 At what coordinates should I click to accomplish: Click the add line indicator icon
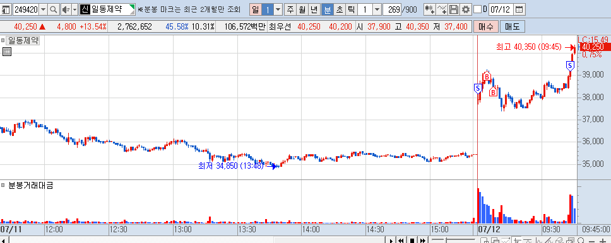pyautogui.click(x=441, y=9)
